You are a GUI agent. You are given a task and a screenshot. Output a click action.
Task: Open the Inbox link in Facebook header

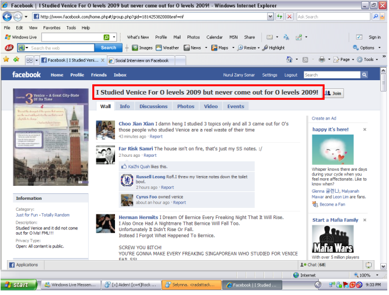[x=120, y=75]
